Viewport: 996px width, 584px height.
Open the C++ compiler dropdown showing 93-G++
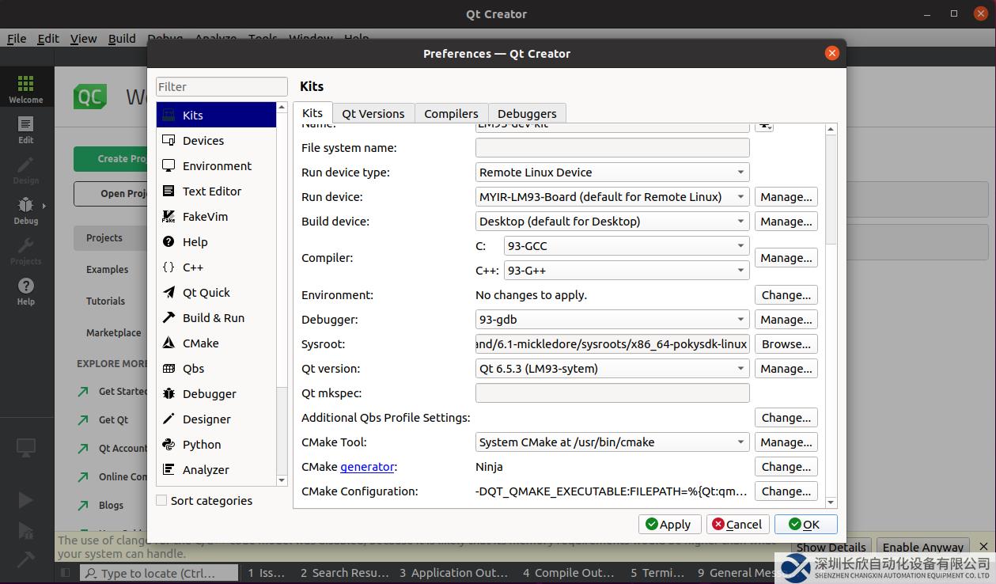[x=627, y=271]
